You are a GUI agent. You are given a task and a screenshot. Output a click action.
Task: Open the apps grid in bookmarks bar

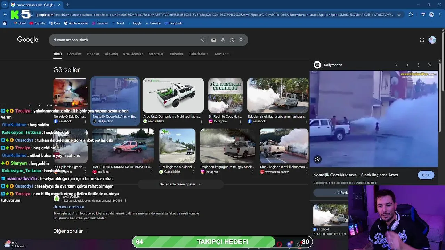point(5,23)
